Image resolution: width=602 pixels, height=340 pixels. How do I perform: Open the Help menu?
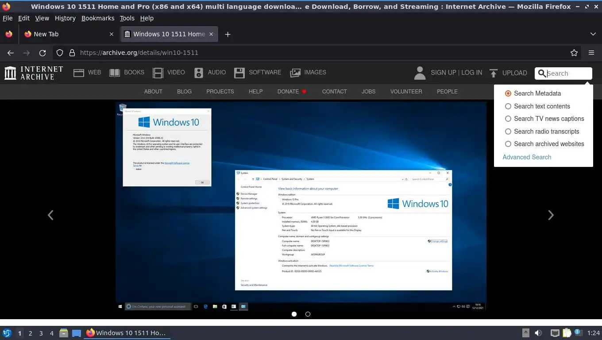[147, 18]
